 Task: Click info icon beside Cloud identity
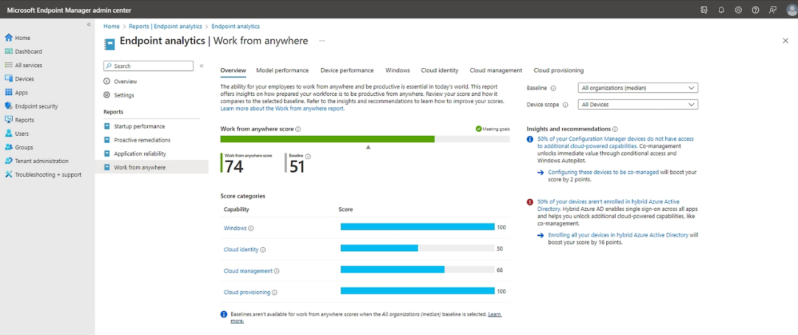263,250
